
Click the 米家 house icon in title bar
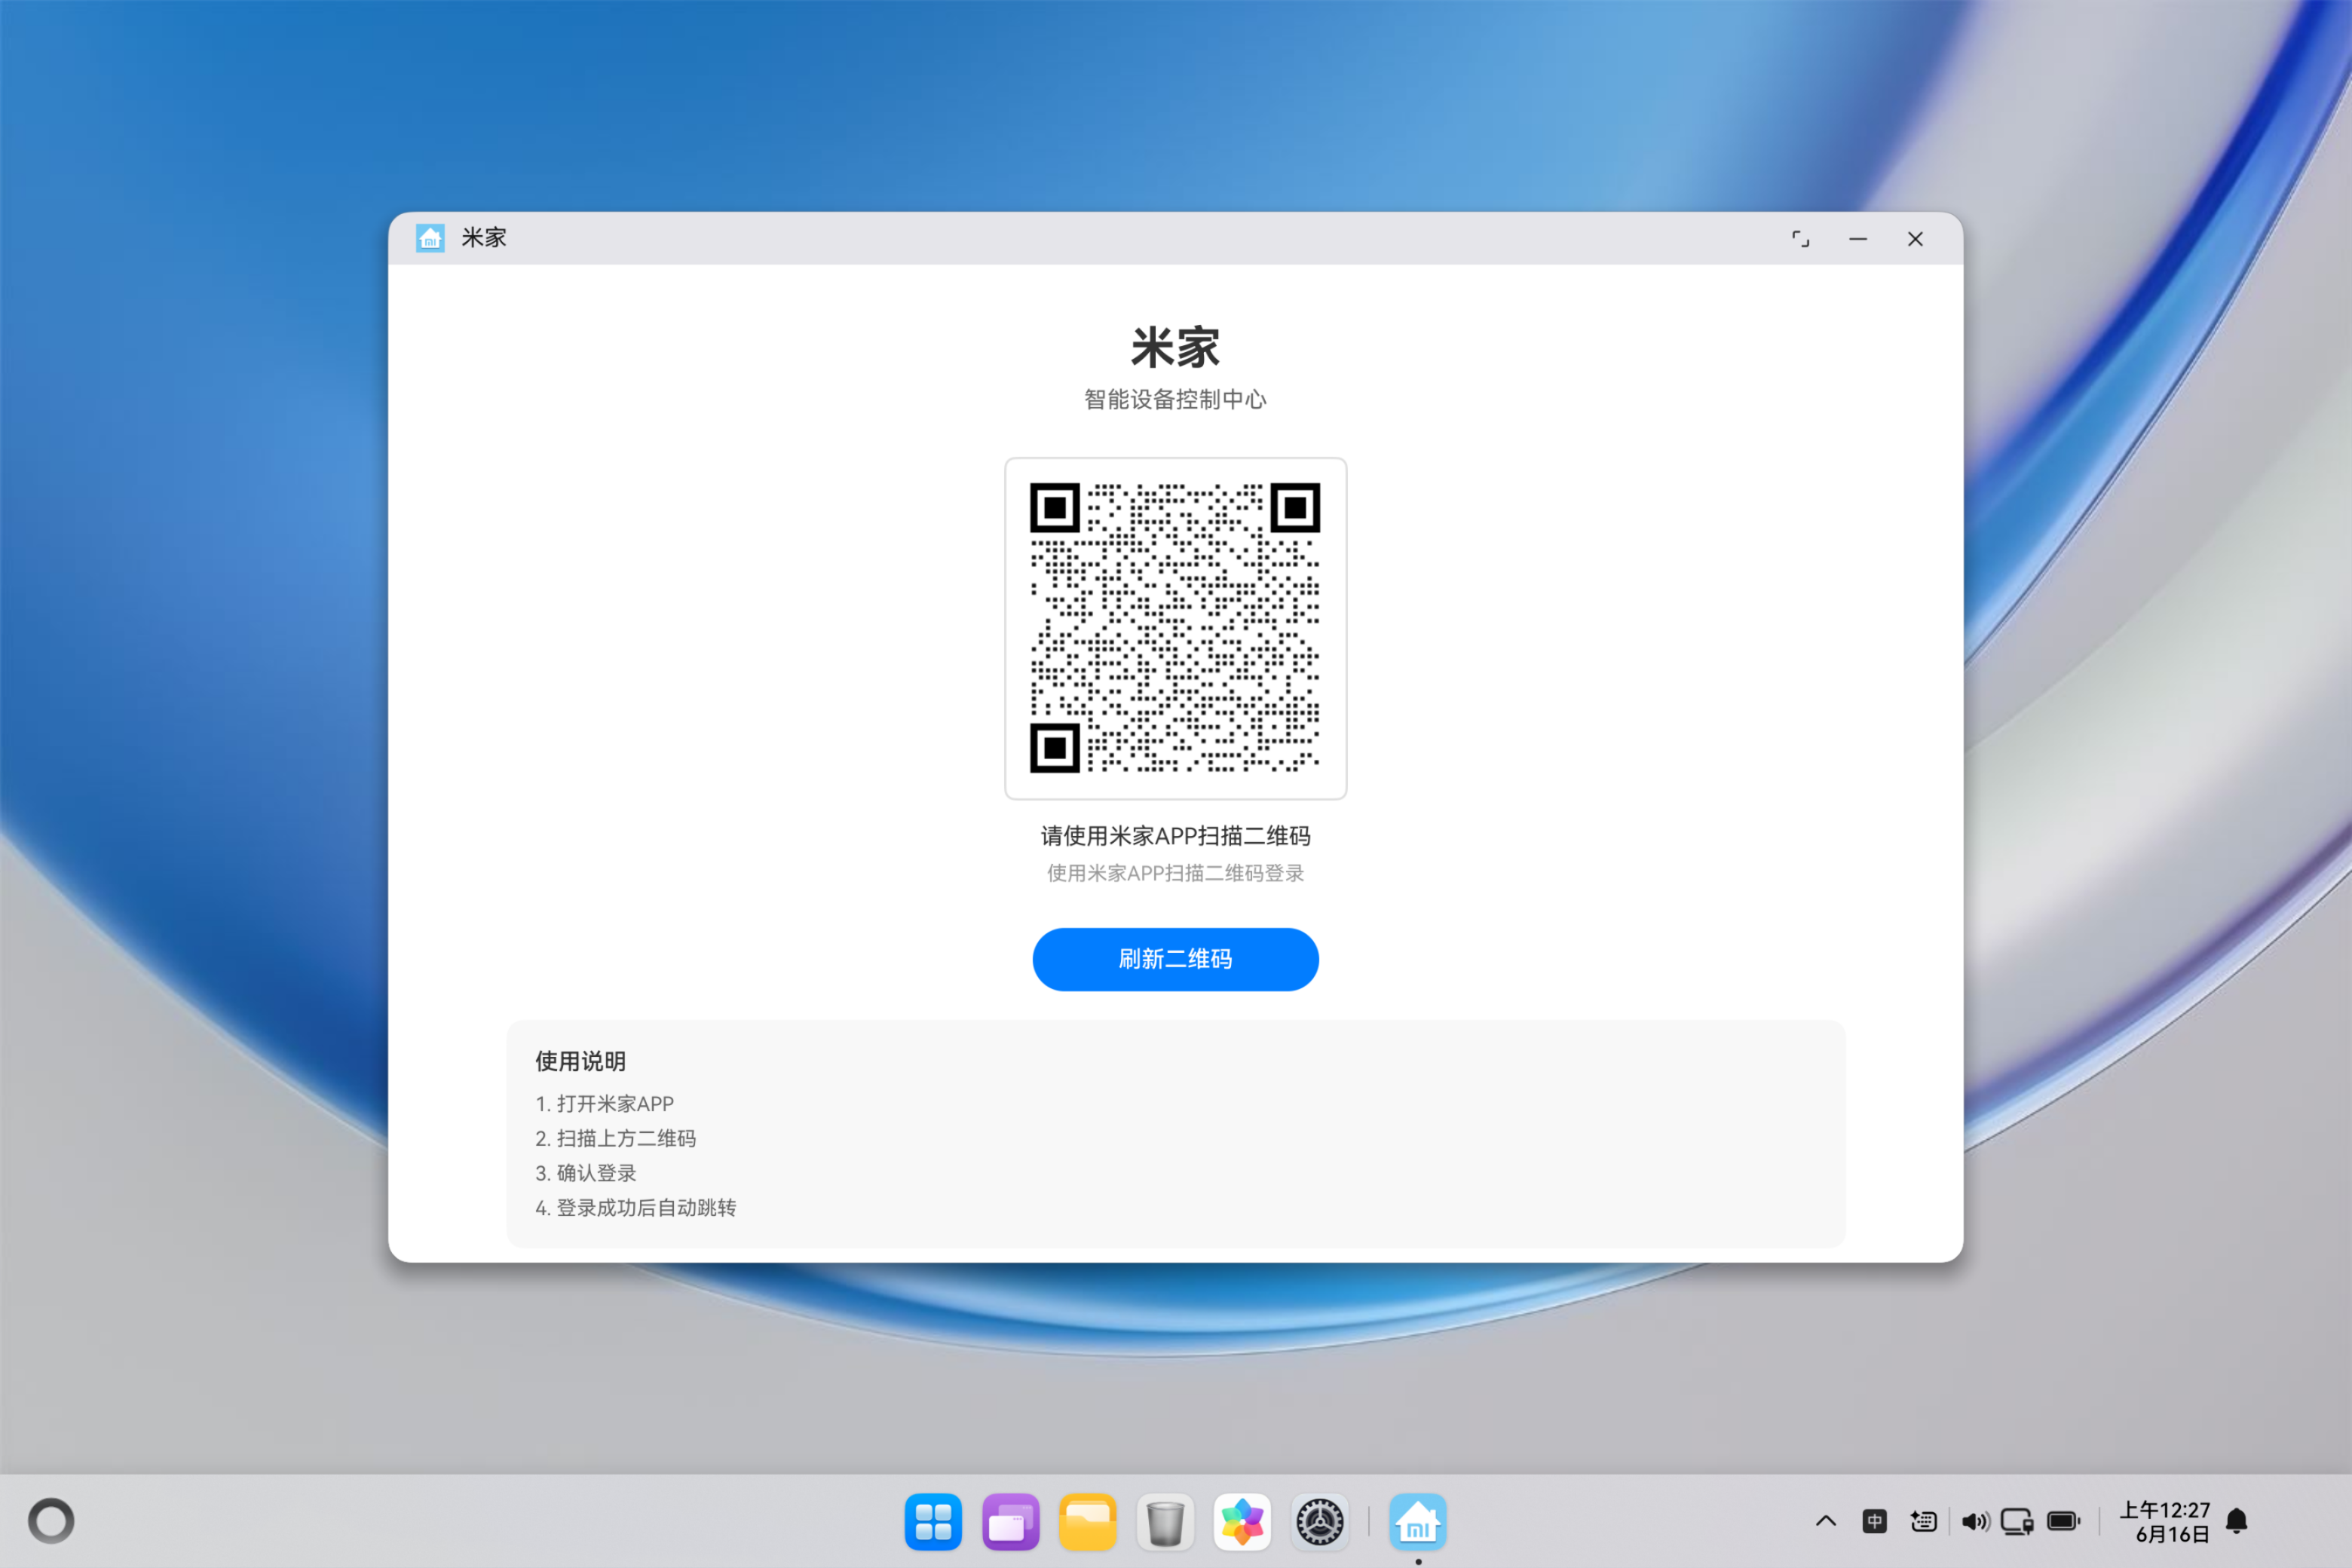(430, 238)
